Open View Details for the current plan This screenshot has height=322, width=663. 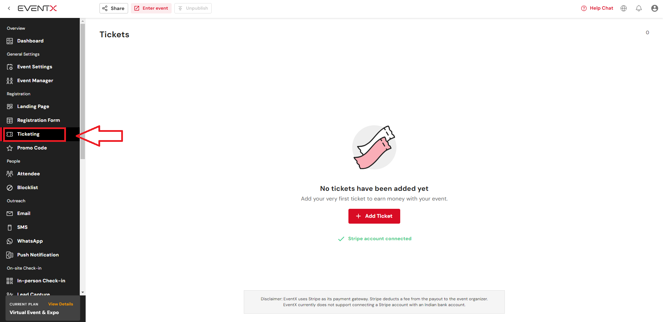(x=61, y=304)
